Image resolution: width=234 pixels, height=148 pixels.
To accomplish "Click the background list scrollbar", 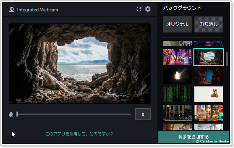I will 227,59.
